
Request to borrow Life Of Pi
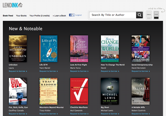49,71
